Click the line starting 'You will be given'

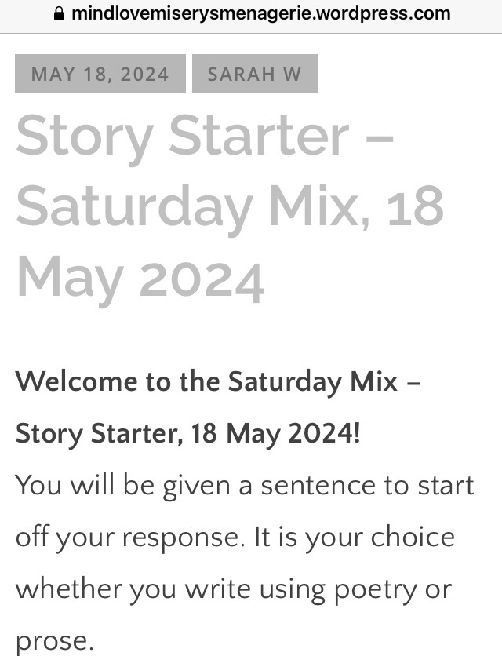coord(245,485)
